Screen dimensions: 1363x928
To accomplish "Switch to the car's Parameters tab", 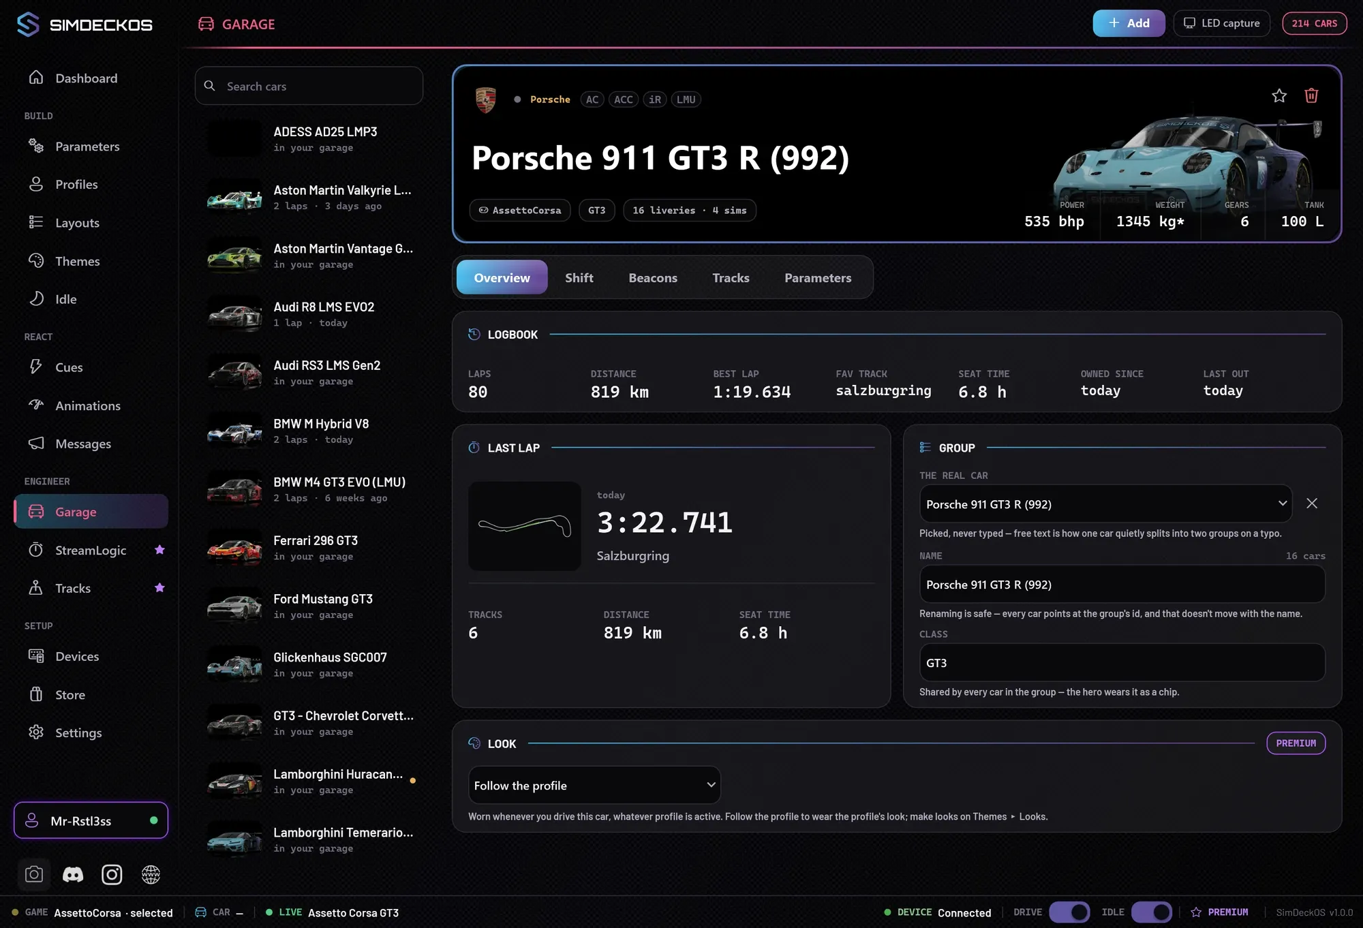I will coord(818,277).
